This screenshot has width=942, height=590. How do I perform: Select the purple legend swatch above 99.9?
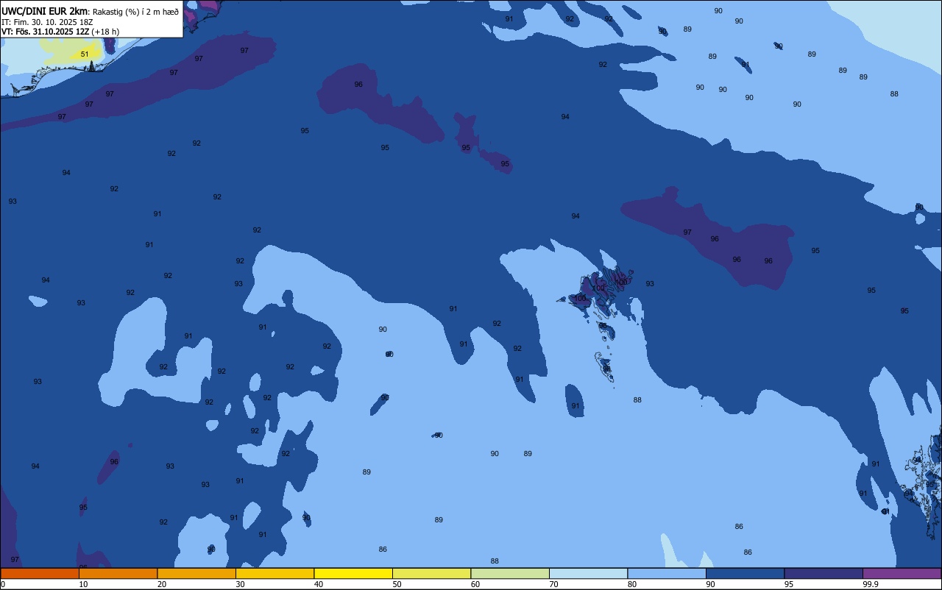[902, 573]
